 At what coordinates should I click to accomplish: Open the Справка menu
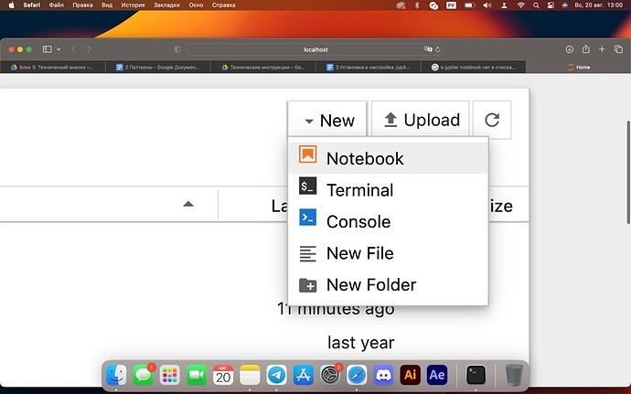click(x=223, y=5)
